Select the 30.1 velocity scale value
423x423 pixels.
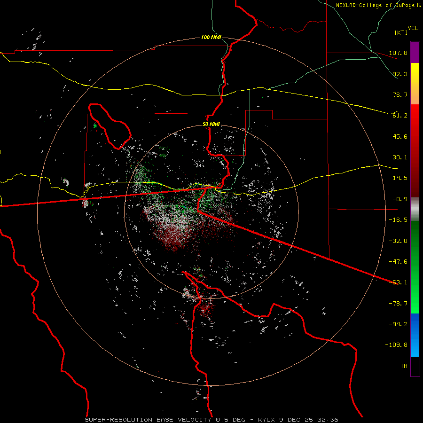click(400, 157)
